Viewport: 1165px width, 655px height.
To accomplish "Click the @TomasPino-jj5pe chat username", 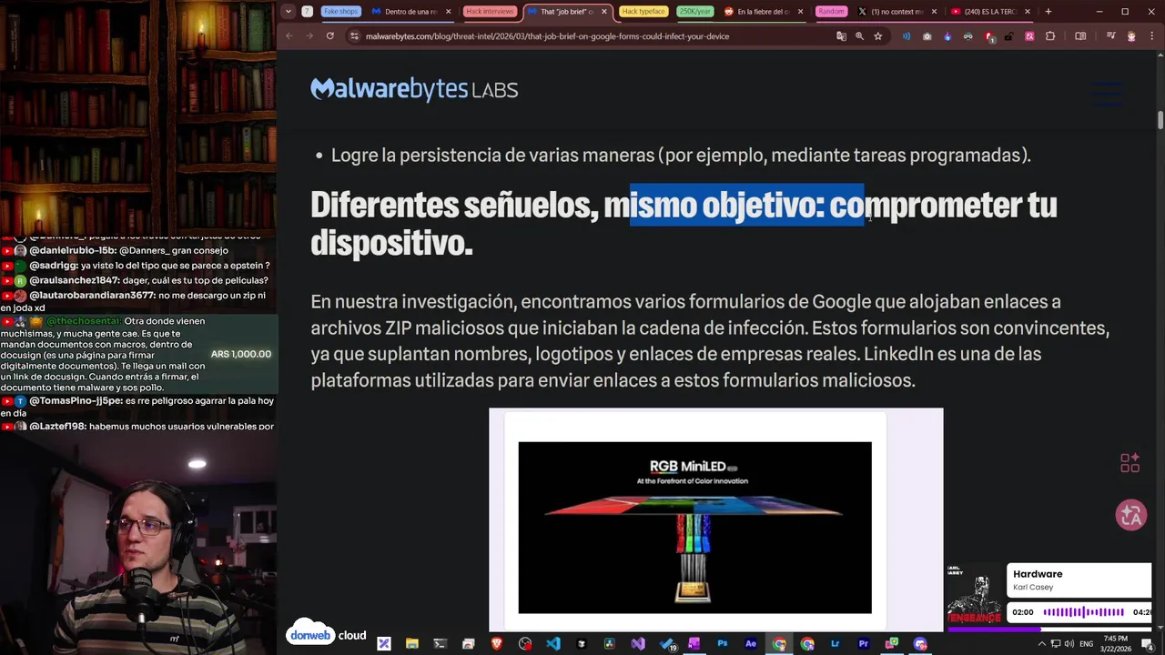I will [x=76, y=400].
